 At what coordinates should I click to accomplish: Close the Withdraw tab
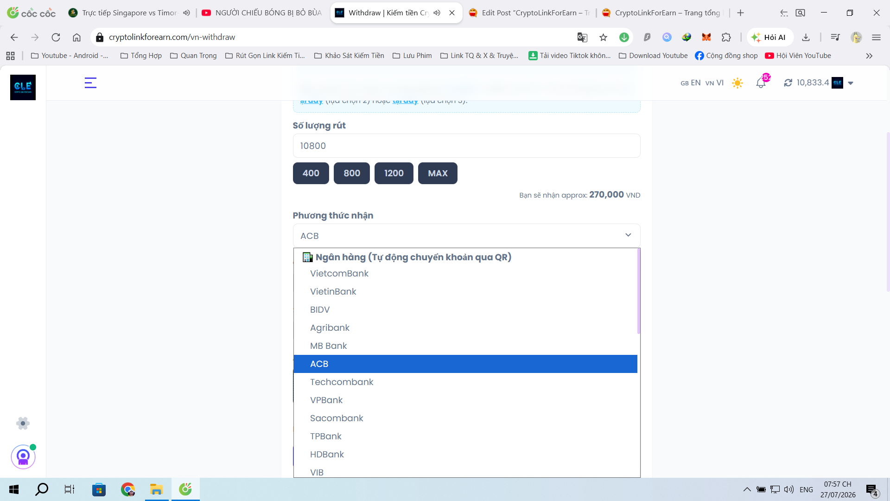point(452,13)
